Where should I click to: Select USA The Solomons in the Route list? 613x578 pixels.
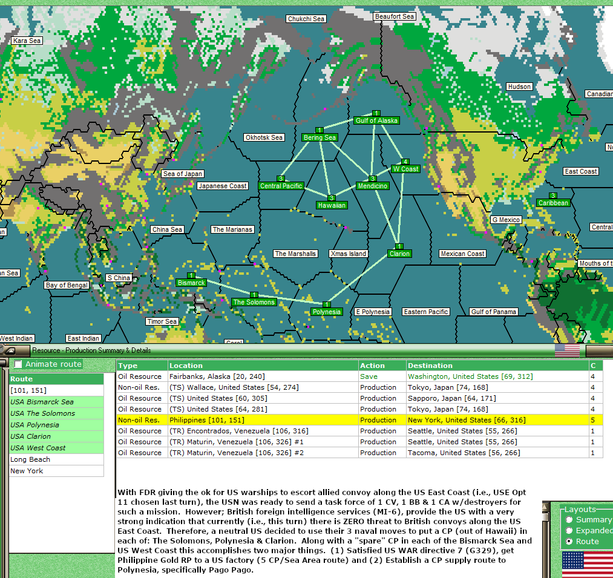click(56, 413)
